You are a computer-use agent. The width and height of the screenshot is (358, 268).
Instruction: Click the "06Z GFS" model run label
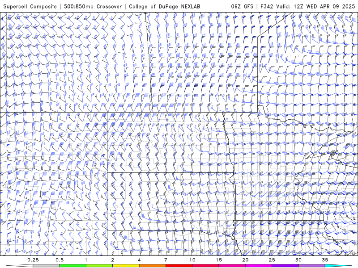[x=242, y=6]
